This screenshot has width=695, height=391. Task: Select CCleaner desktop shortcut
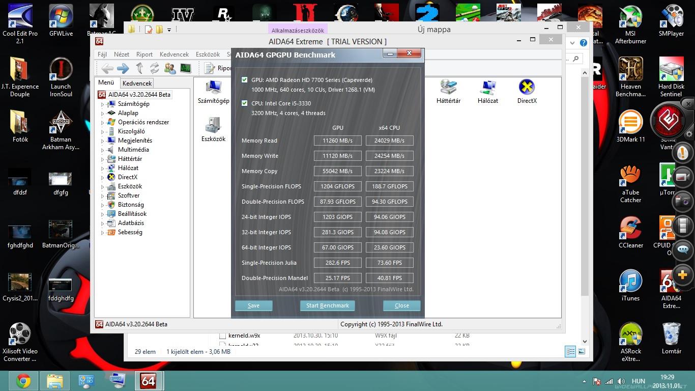[630, 233]
